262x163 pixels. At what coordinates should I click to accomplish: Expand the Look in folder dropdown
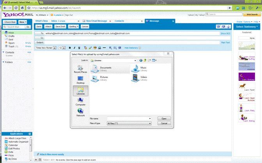[x=135, y=60]
